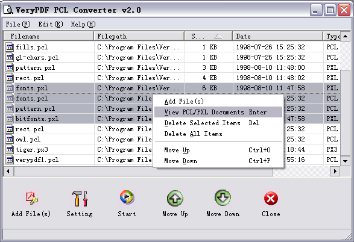This screenshot has height=242, width=354.
Task: Click the file icon beside rect.pxl
Action: pos(10,78)
